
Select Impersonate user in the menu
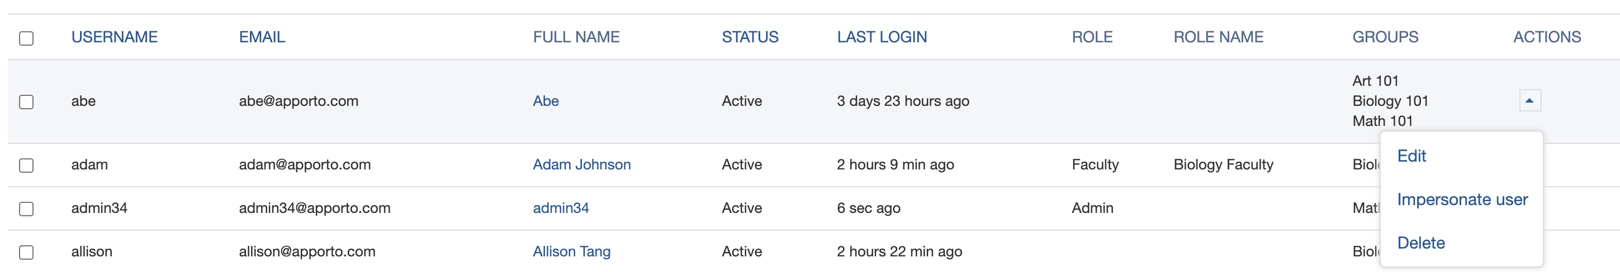1462,200
